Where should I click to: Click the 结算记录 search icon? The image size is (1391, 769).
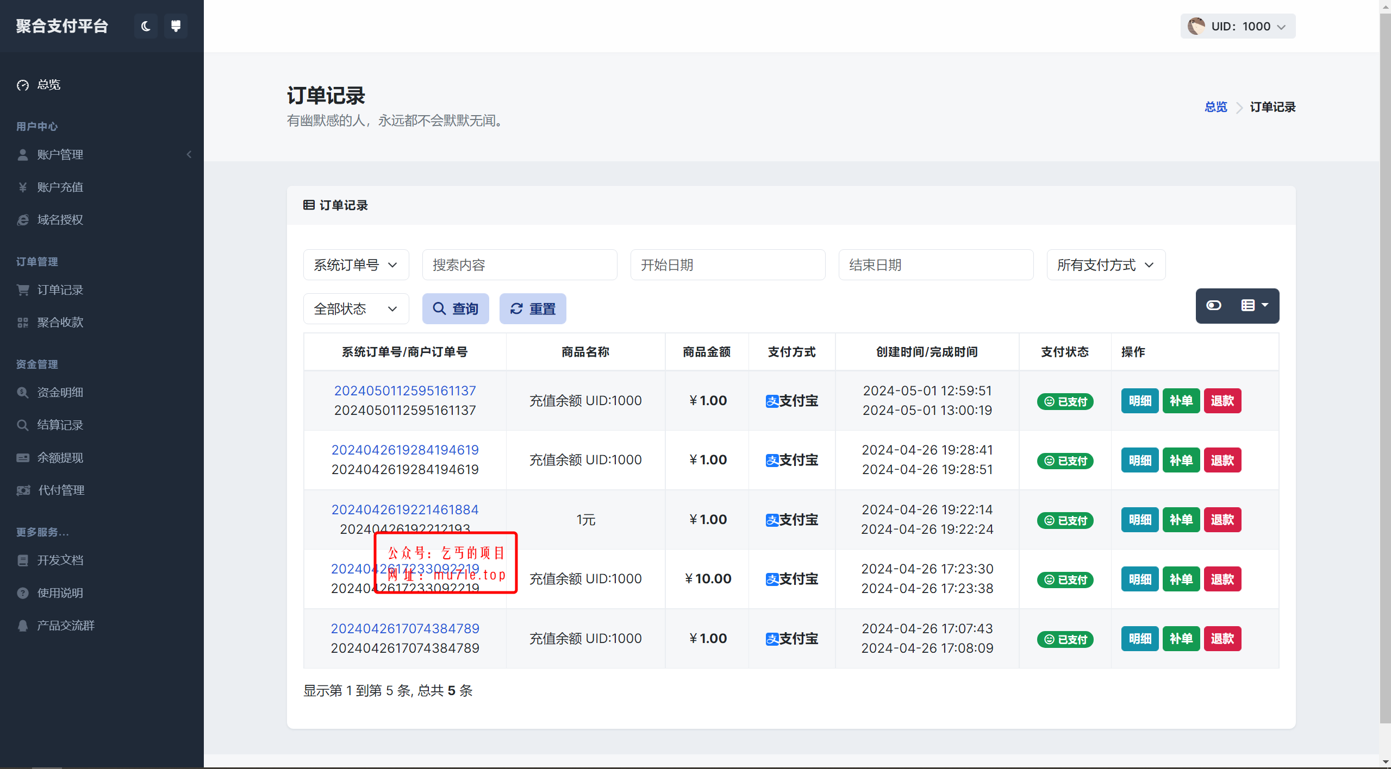pyautogui.click(x=22, y=425)
